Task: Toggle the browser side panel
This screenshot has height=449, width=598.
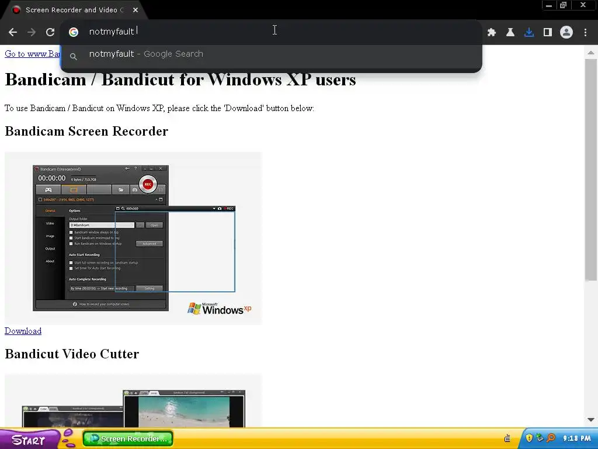Action: point(548,32)
